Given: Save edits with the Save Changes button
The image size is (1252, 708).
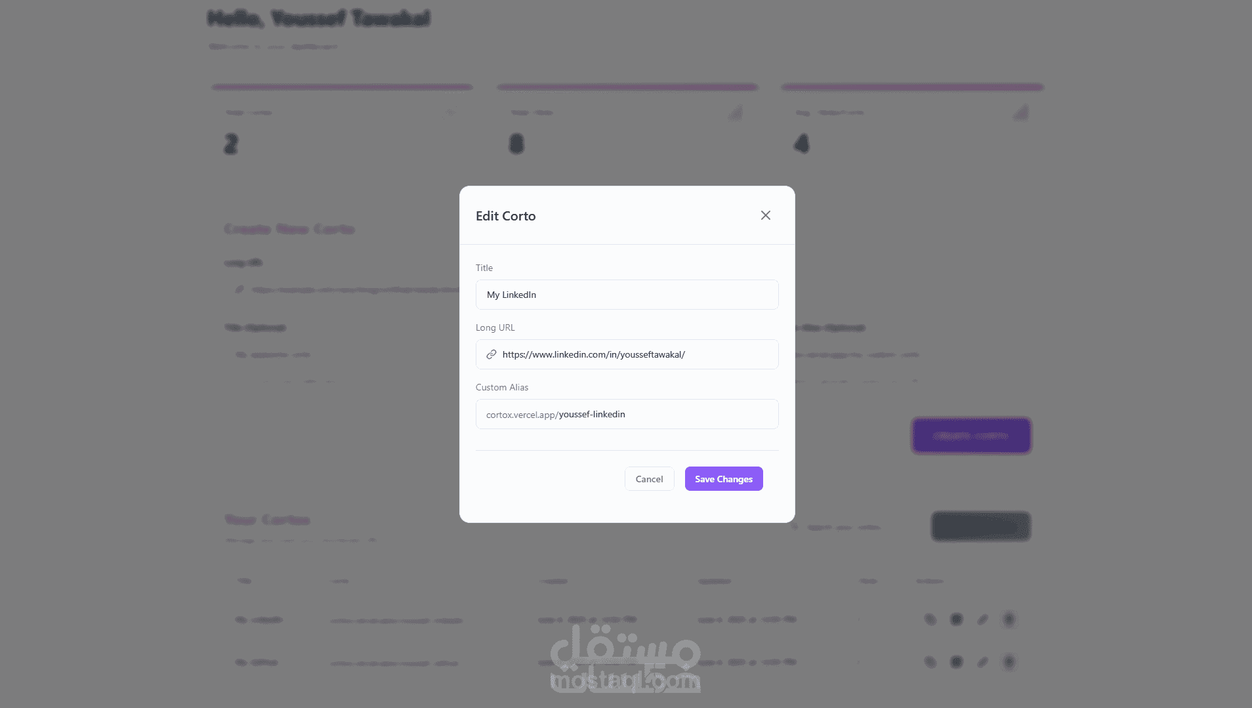Looking at the screenshot, I should point(724,479).
